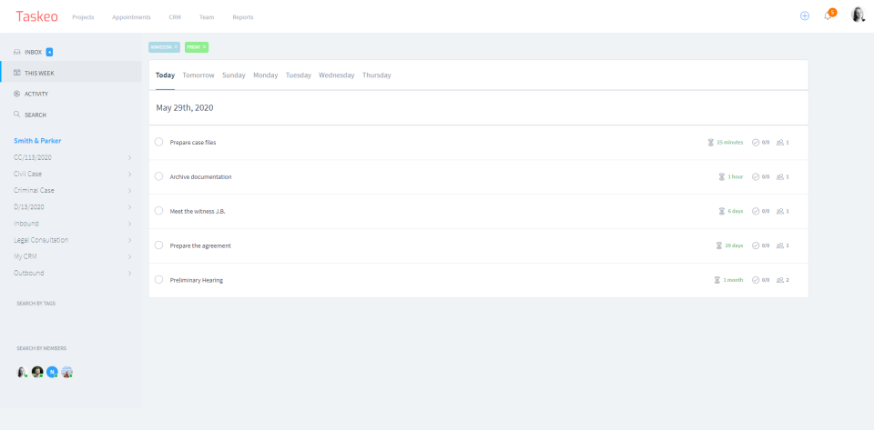Click the Smith & Parker workspace link

click(37, 141)
